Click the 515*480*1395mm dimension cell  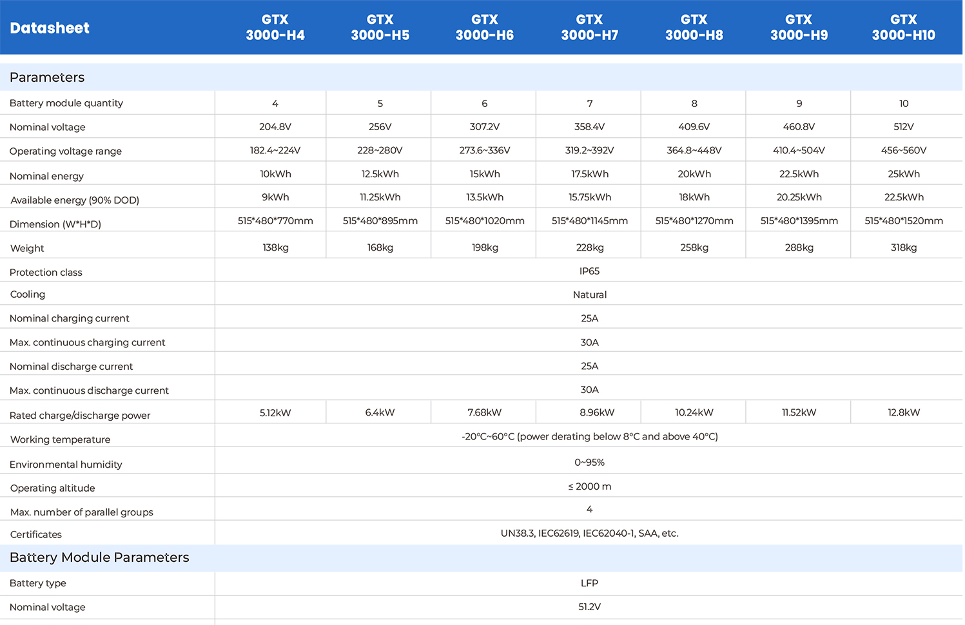[799, 221]
